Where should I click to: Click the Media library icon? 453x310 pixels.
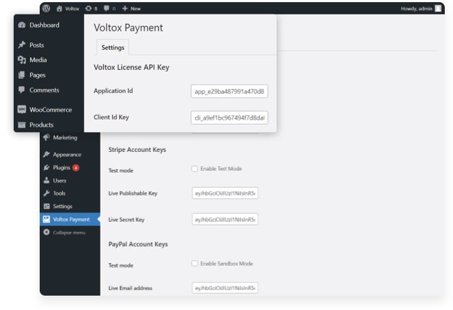(x=22, y=60)
